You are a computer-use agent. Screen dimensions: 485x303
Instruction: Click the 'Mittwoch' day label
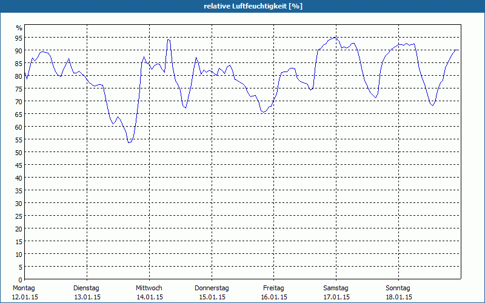tap(149, 288)
